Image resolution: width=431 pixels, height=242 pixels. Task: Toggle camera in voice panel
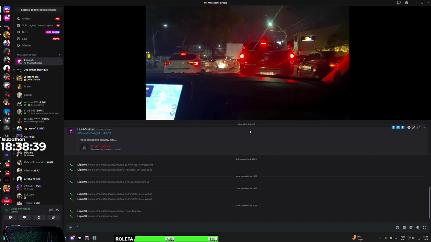coord(10,217)
